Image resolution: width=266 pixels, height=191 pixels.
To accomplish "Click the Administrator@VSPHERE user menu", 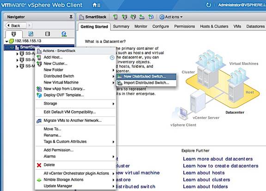I will pyautogui.click(x=242, y=5).
